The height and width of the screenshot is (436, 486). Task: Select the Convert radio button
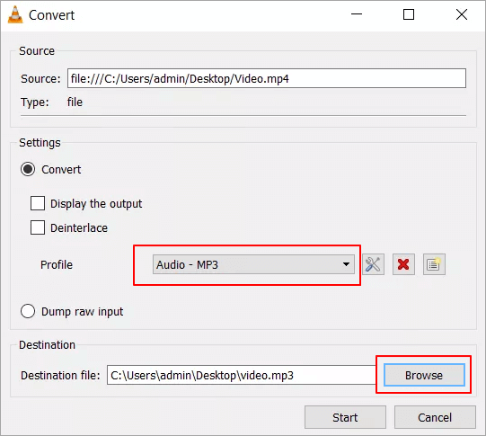click(28, 169)
